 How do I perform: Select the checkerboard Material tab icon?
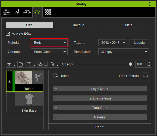click(48, 12)
